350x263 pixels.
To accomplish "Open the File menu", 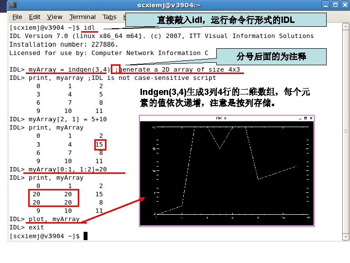I will (x=17, y=17).
